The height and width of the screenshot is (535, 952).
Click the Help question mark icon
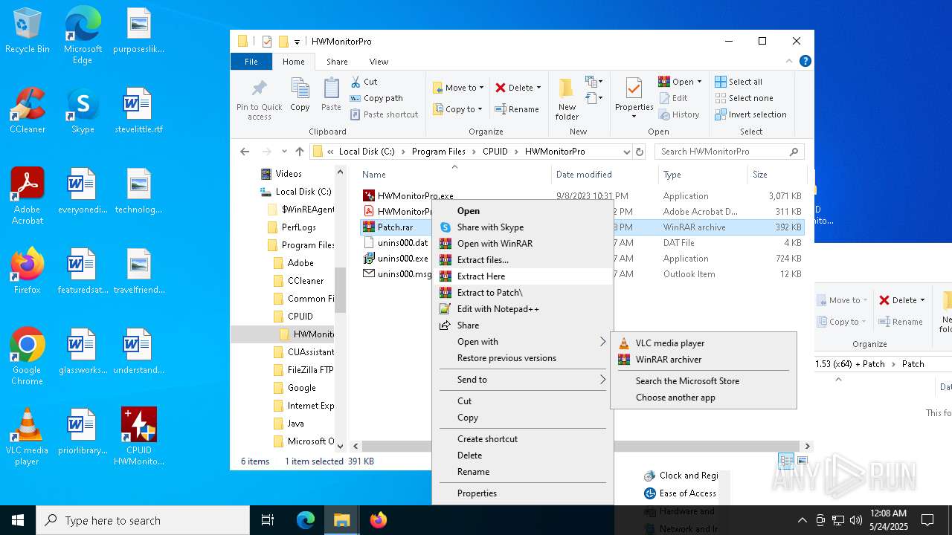(805, 62)
